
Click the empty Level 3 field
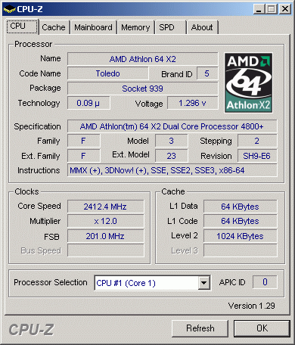[x=241, y=250]
